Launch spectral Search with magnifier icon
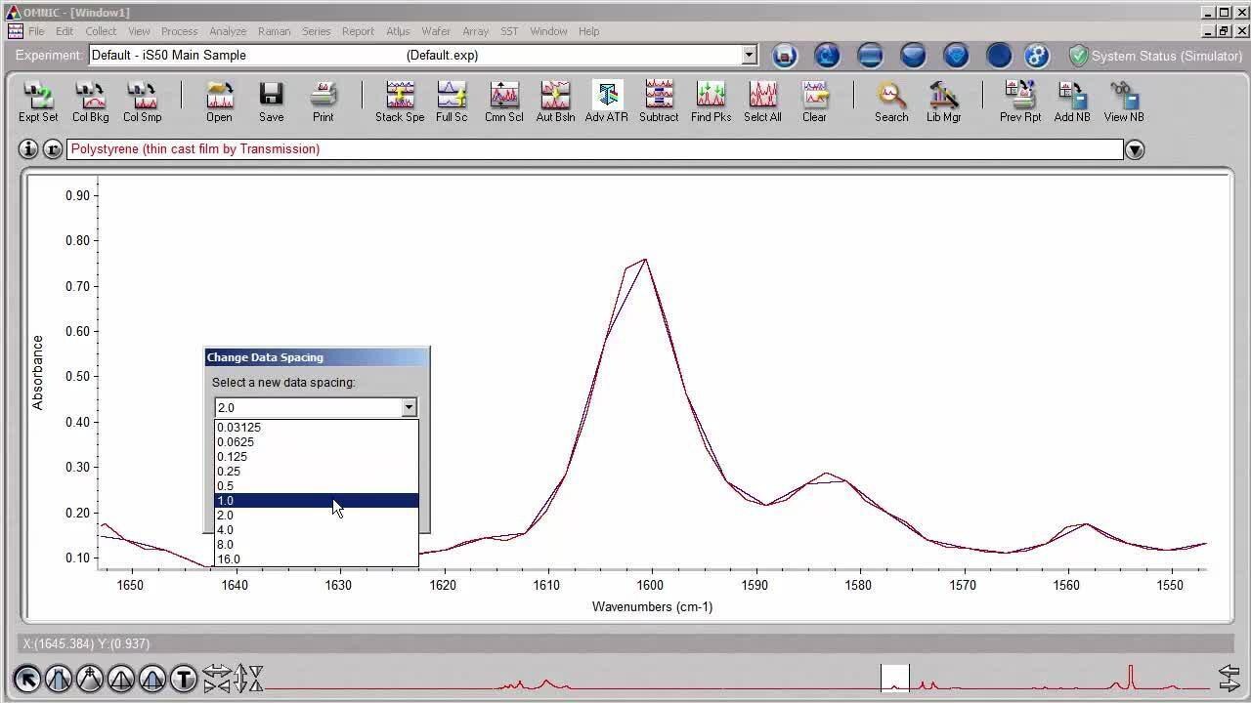The height and width of the screenshot is (703, 1251). click(891, 101)
